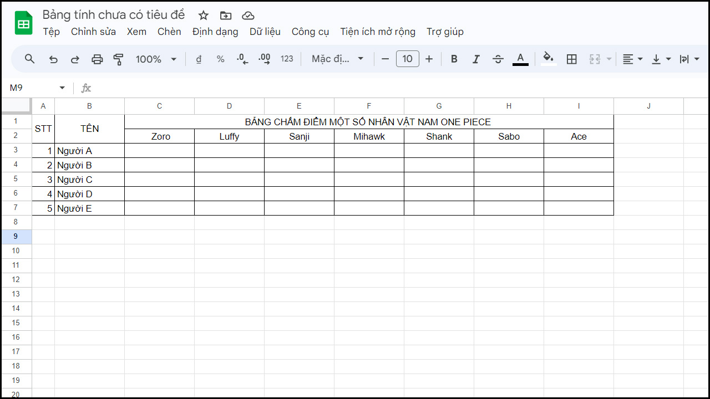Click the print icon
Screen dimensions: 710x399
[97, 59]
